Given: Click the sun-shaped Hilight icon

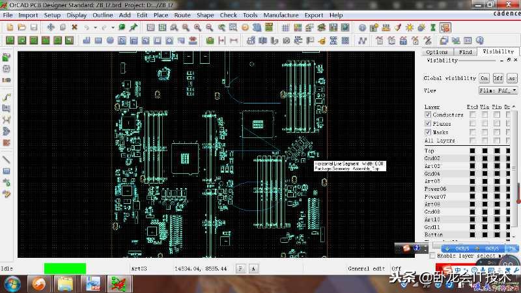Looking at the screenshot, I should coord(410,27).
